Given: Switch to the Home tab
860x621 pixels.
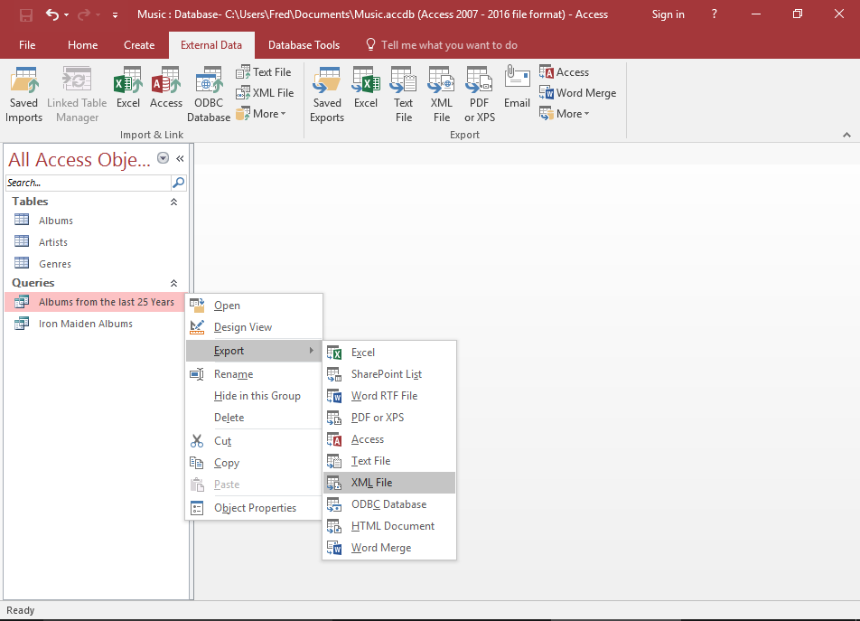Looking at the screenshot, I should pyautogui.click(x=83, y=45).
